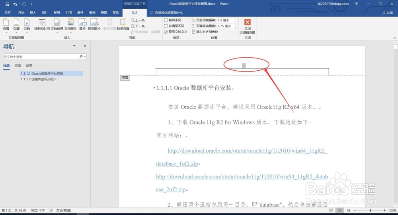The width and height of the screenshot is (398, 215).
Task: Switch to web layout view icon
Action: click(349, 210)
